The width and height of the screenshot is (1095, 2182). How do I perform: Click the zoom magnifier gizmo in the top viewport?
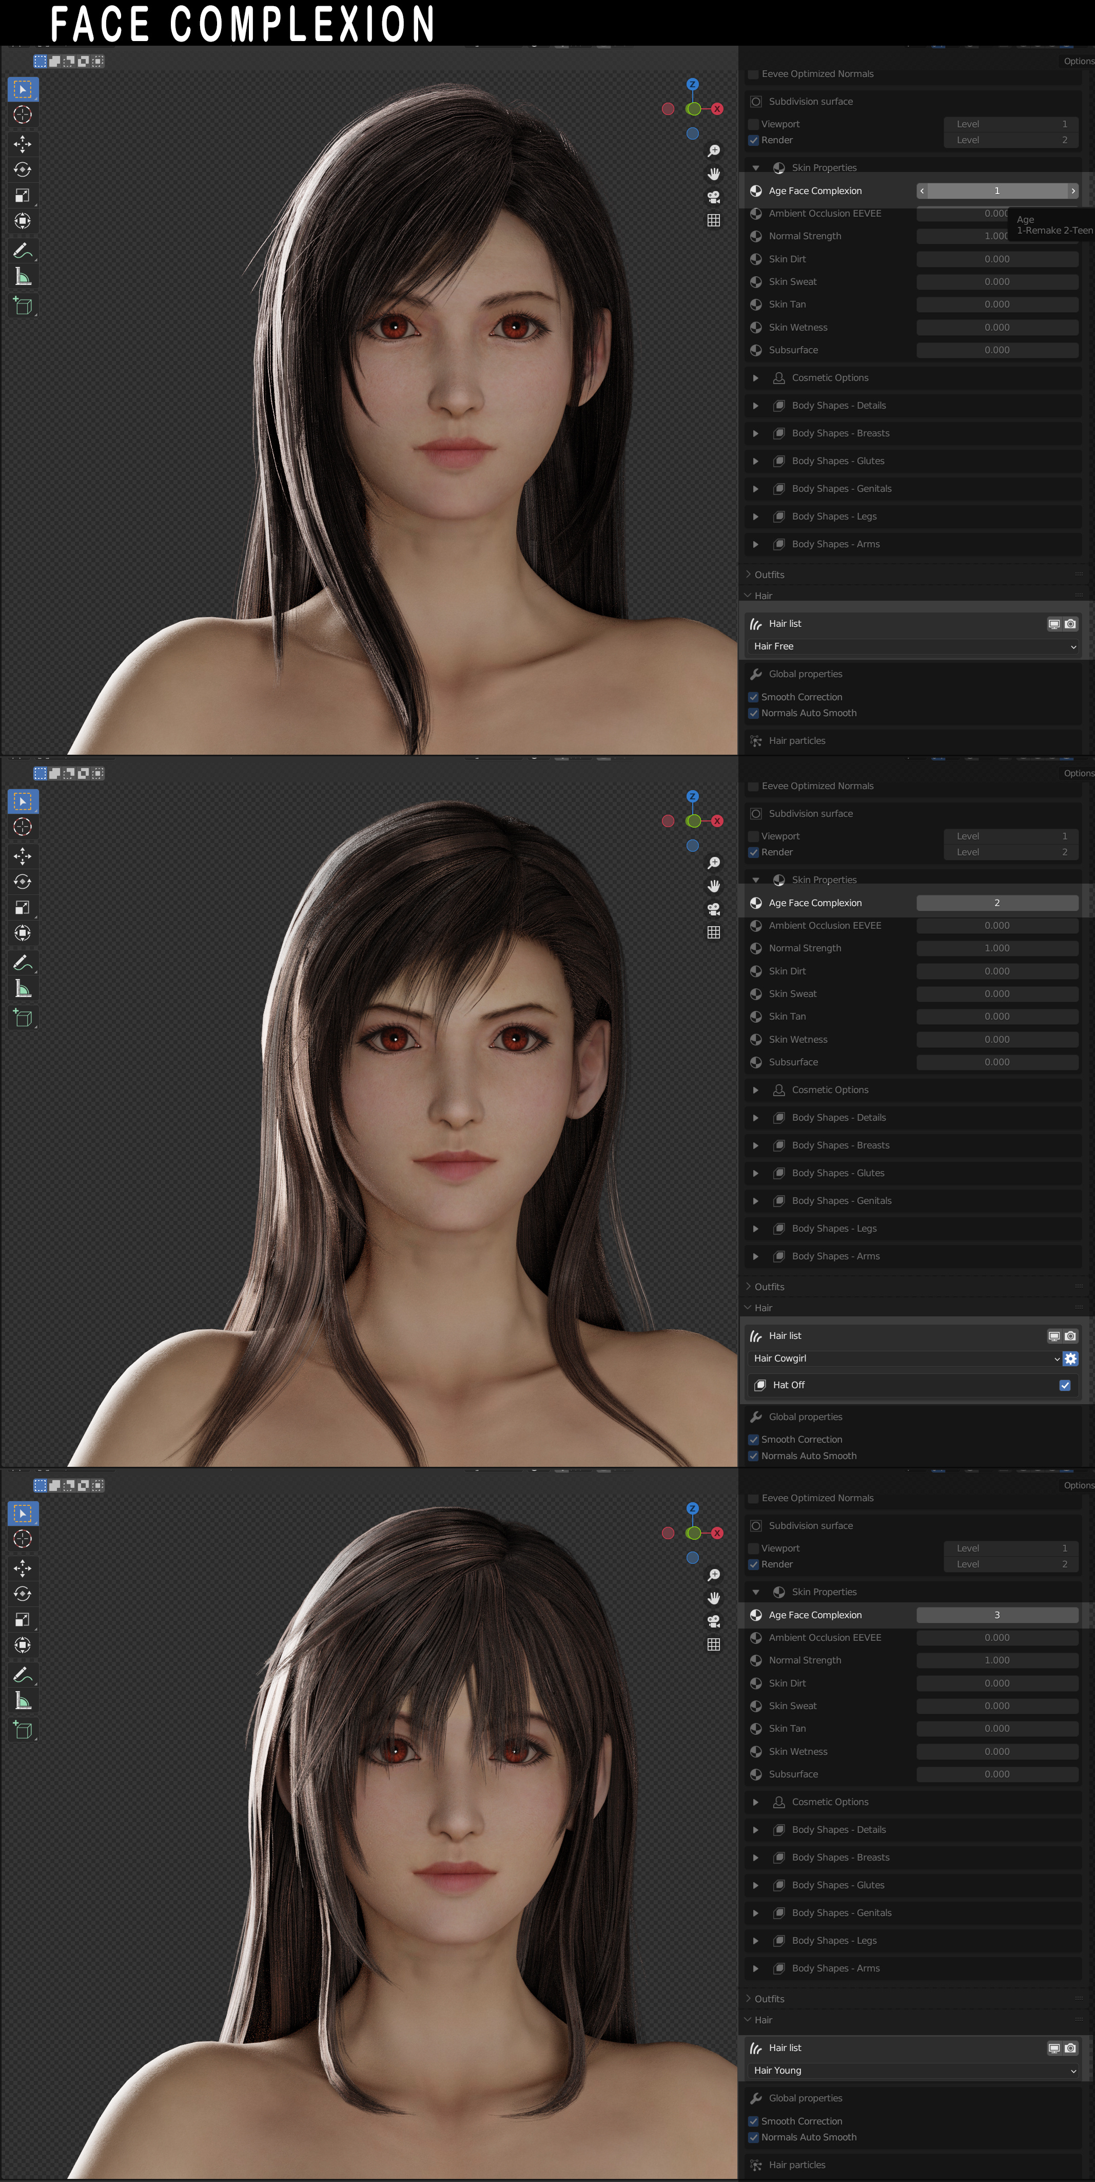714,151
